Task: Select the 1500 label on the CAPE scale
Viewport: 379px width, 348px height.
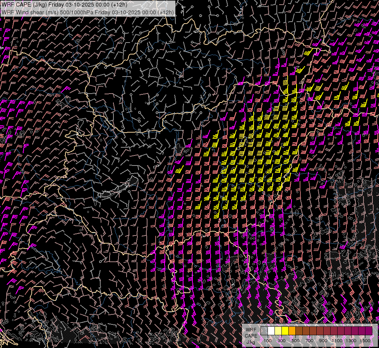Action: tap(365, 341)
